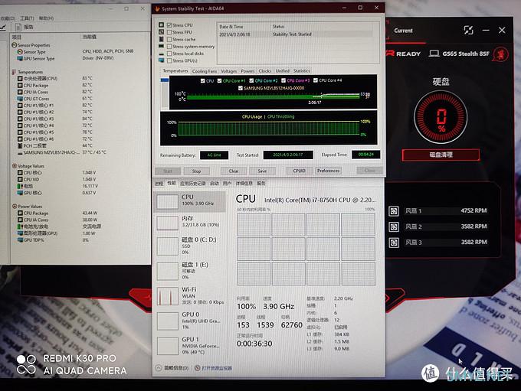Select the CPU graph thumbnail in Task Manager

[x=167, y=201]
